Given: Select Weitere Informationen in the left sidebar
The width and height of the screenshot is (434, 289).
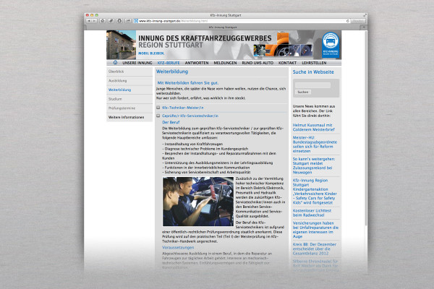Looking at the screenshot, I should point(129,117).
